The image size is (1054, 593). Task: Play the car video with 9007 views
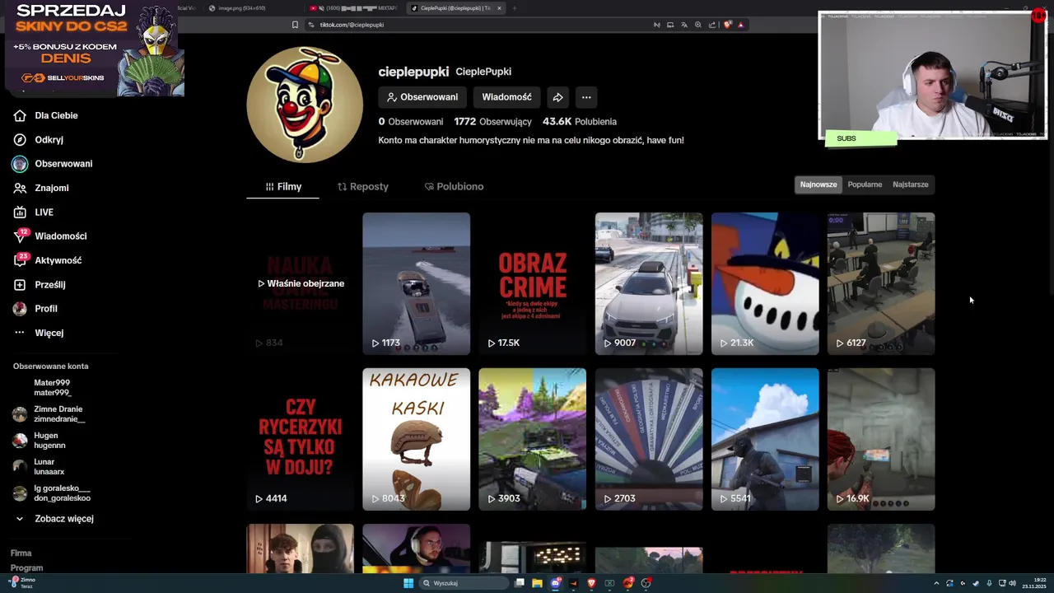pyautogui.click(x=649, y=284)
